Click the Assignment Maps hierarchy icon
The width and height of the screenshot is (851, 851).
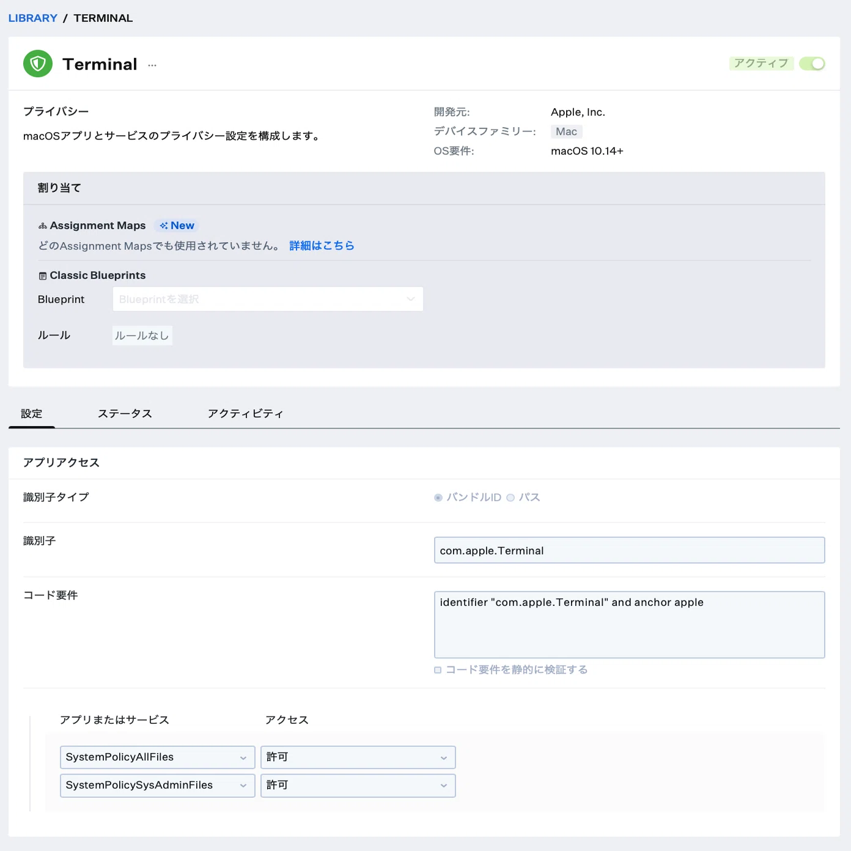pos(43,226)
